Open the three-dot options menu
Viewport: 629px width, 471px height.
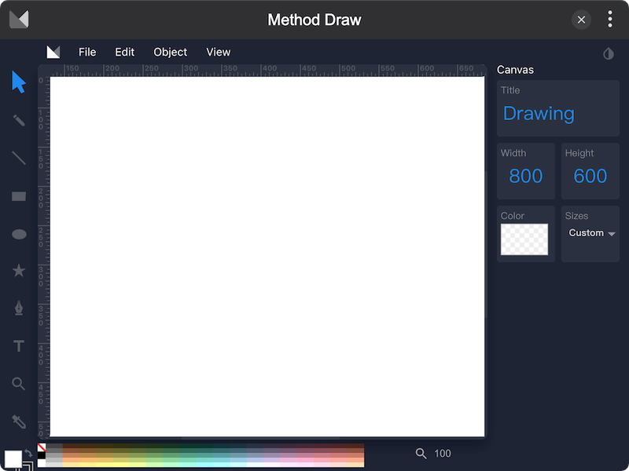pos(610,19)
